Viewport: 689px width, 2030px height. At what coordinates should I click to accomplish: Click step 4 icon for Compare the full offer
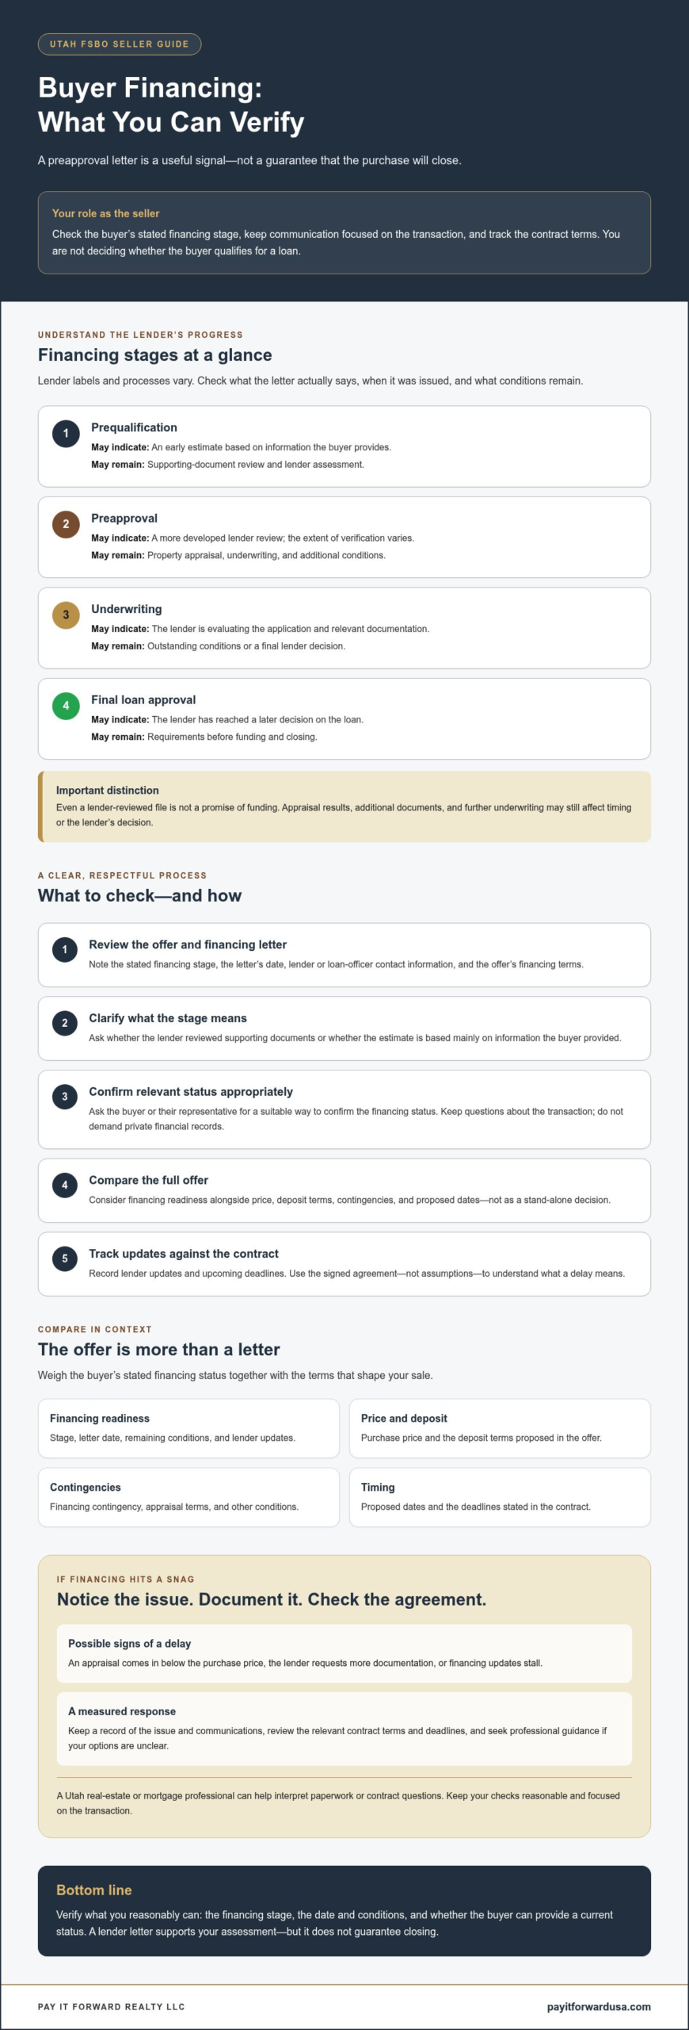click(x=65, y=1185)
